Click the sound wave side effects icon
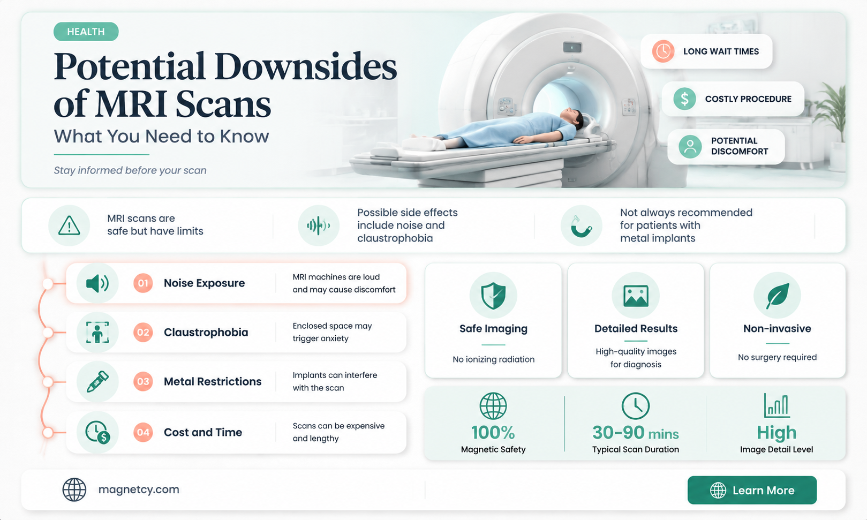The height and width of the screenshot is (520, 867). (319, 225)
